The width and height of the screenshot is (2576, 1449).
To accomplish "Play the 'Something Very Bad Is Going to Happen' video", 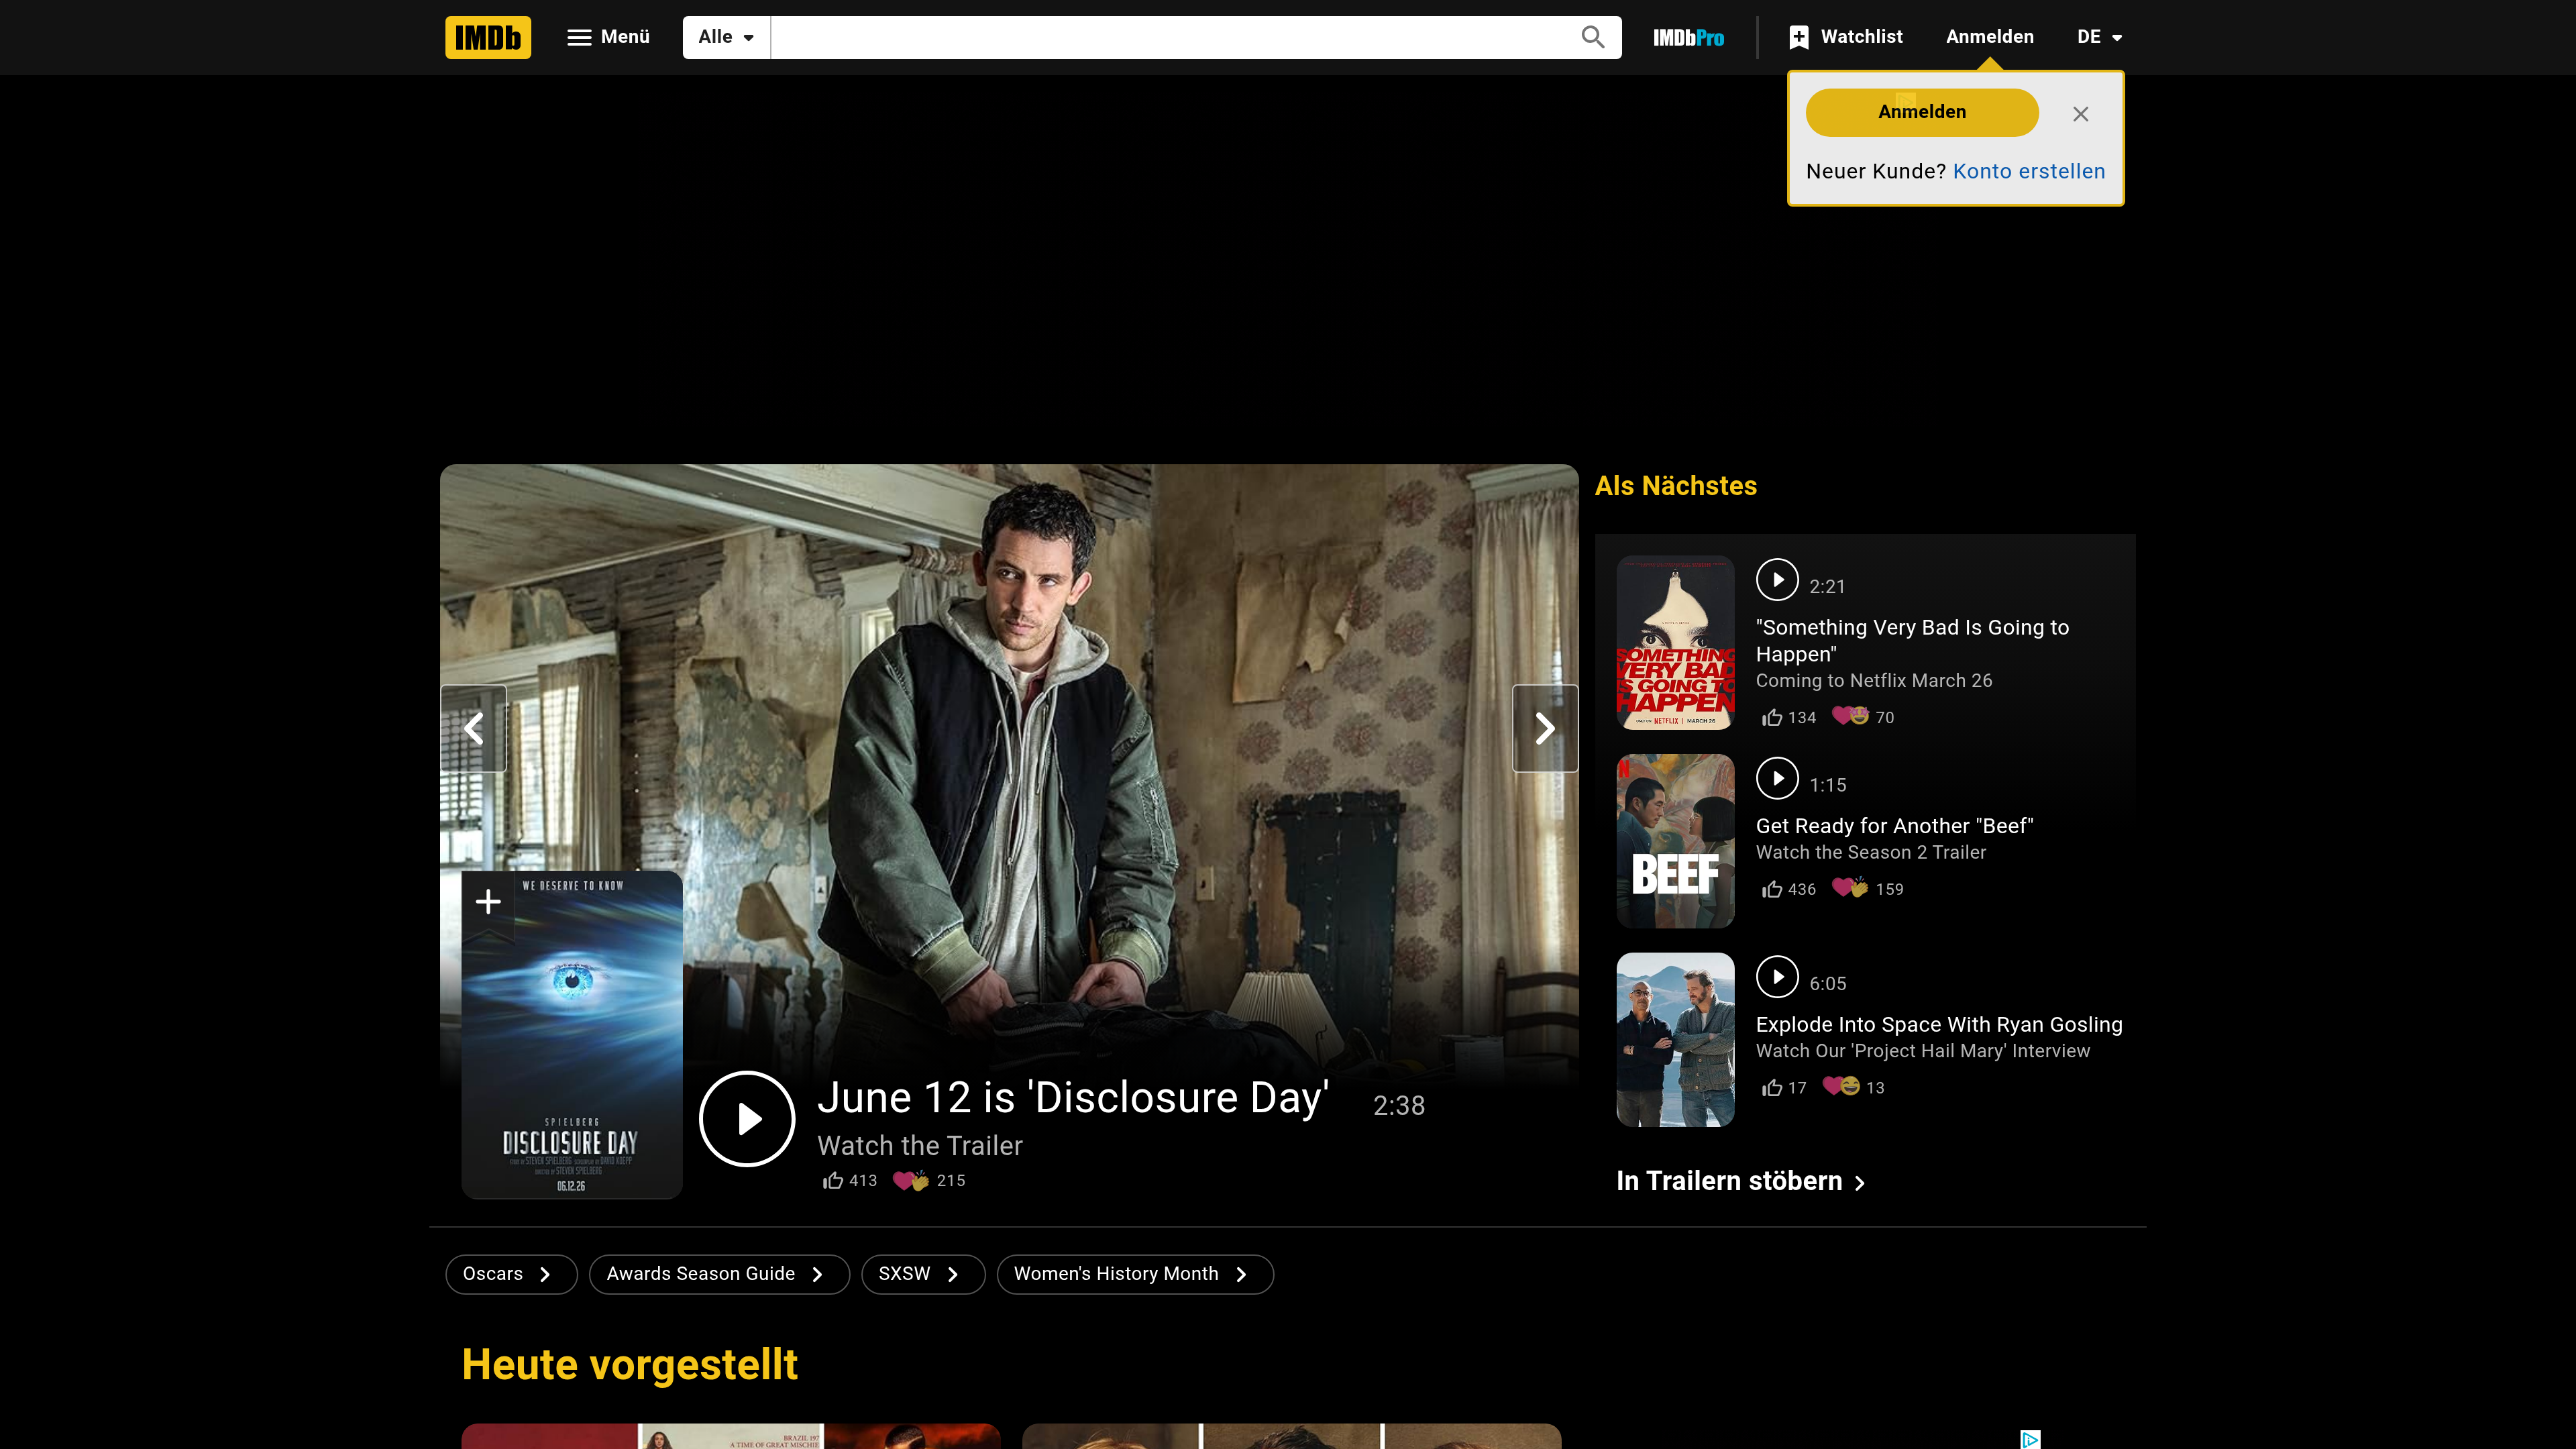I will click(x=1778, y=579).
